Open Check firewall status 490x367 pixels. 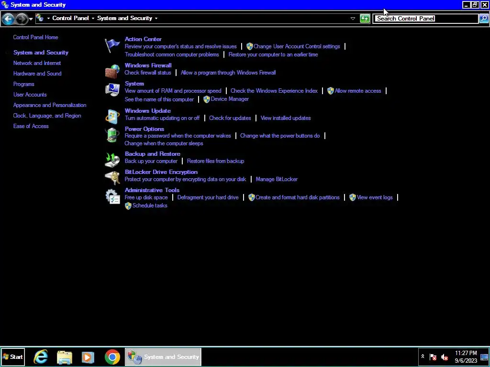tap(148, 73)
